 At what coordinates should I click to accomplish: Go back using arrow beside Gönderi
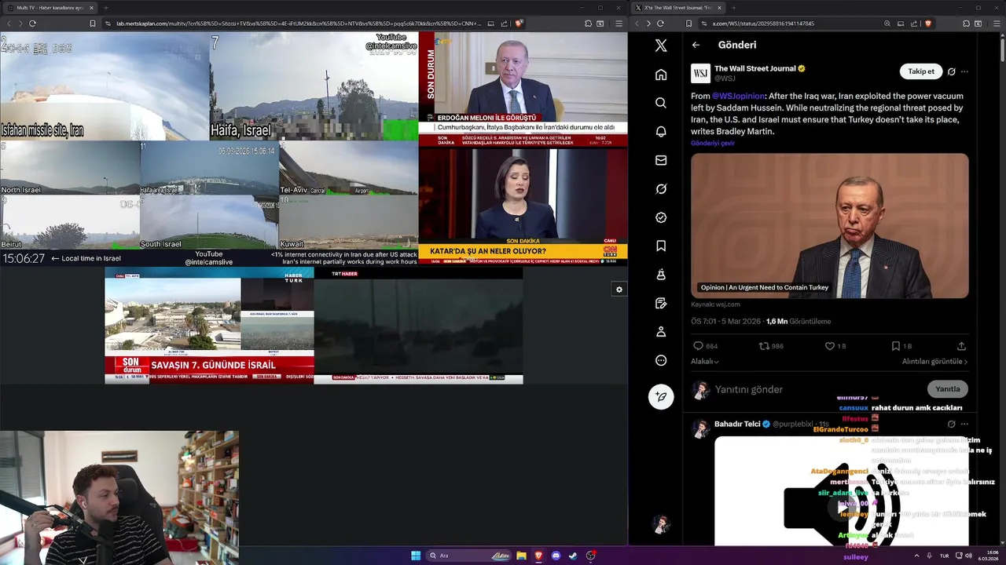[x=696, y=45]
